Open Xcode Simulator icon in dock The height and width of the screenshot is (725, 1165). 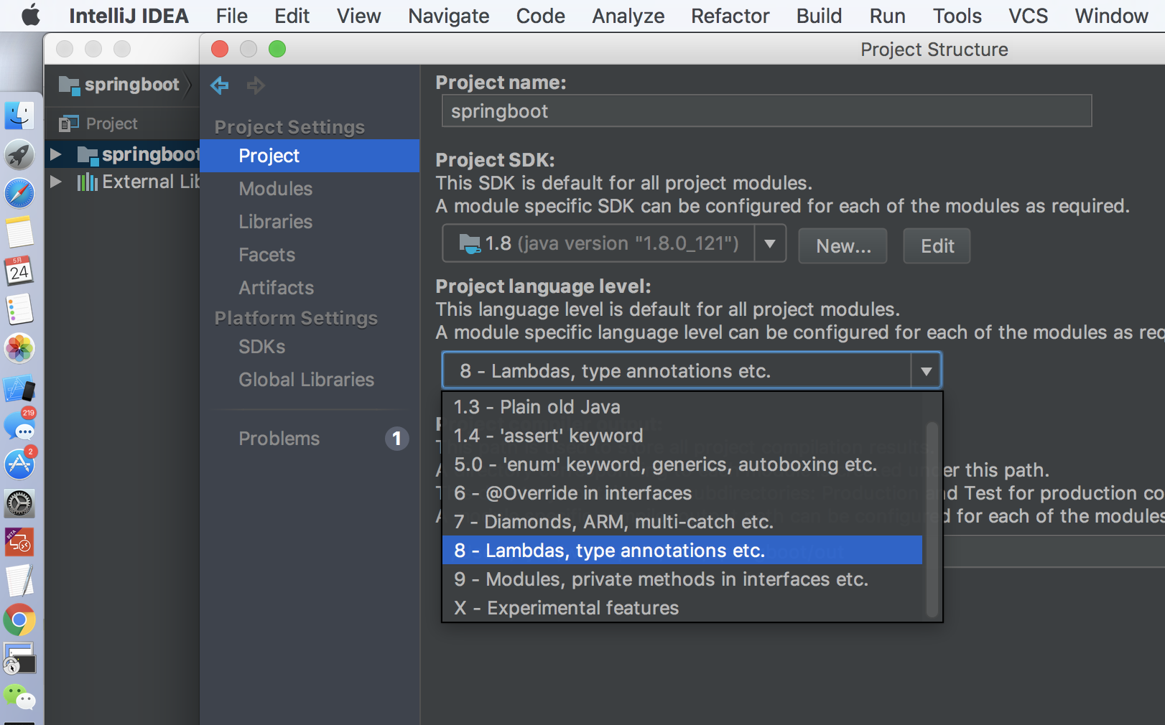pos(19,388)
